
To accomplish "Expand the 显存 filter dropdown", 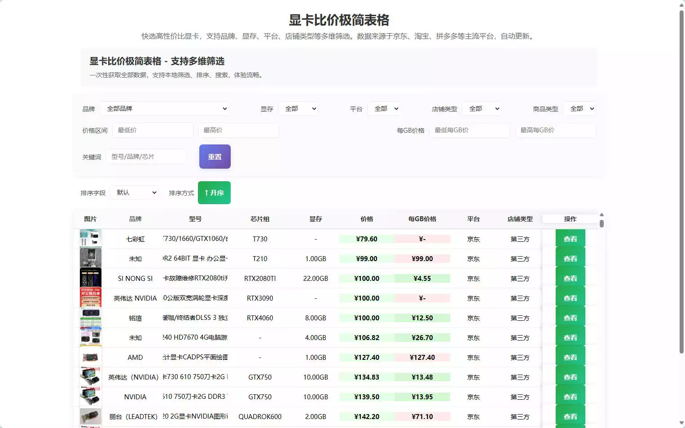I will click(298, 109).
